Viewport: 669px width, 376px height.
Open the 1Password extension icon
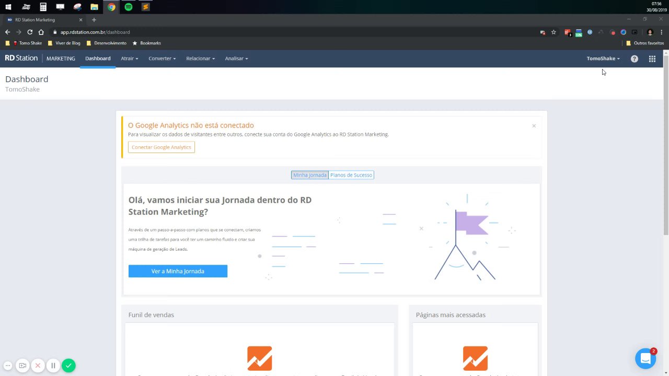point(590,32)
